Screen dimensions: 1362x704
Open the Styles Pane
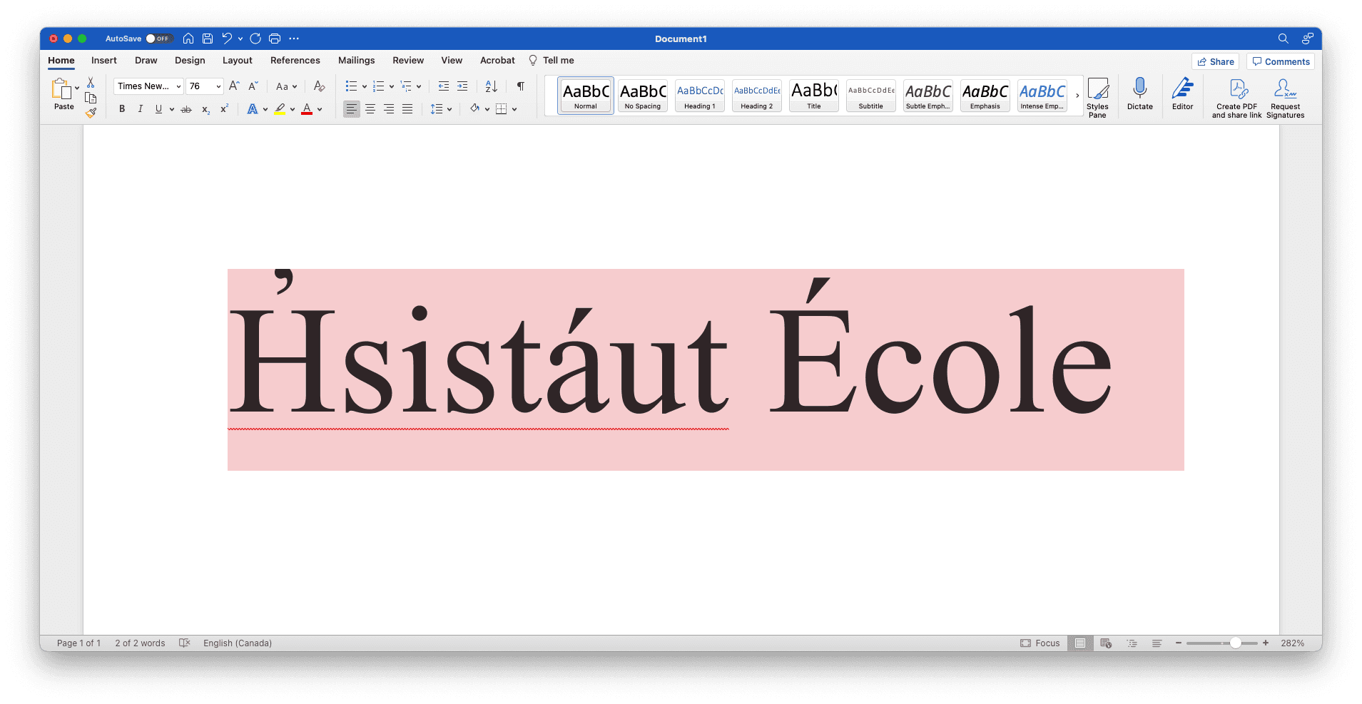point(1097,95)
